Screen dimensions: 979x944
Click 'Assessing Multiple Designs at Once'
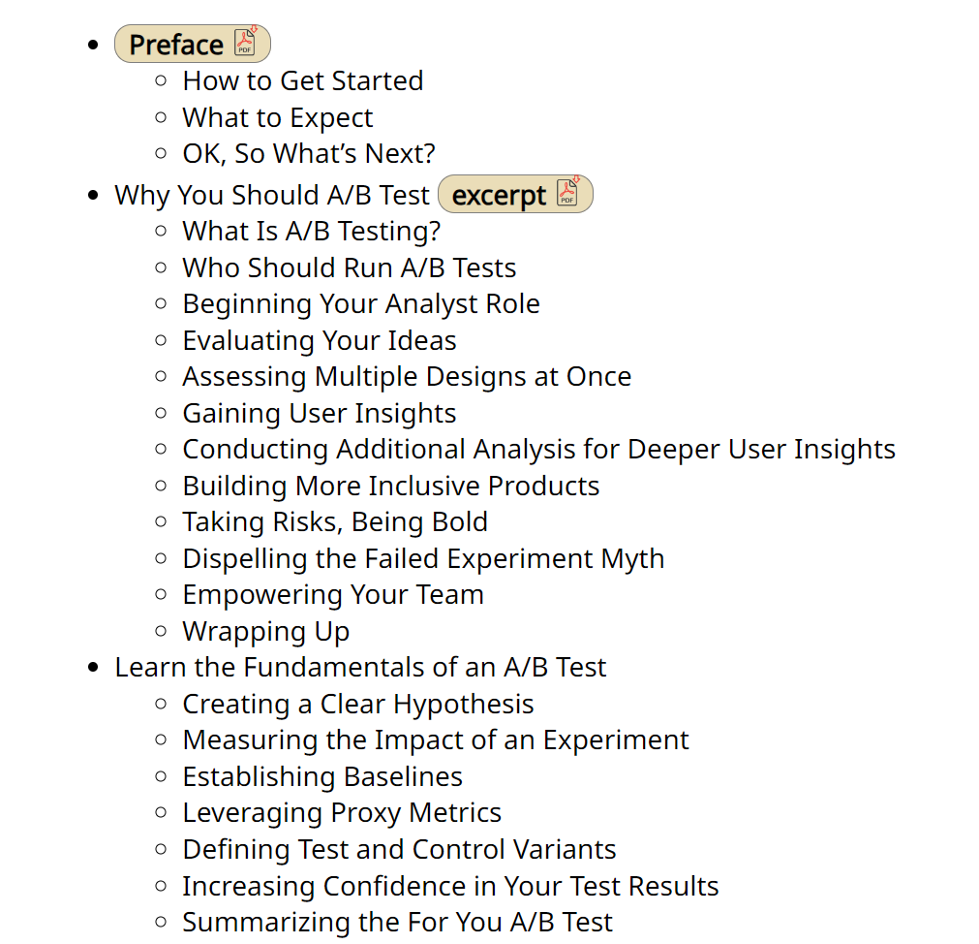[x=407, y=377]
